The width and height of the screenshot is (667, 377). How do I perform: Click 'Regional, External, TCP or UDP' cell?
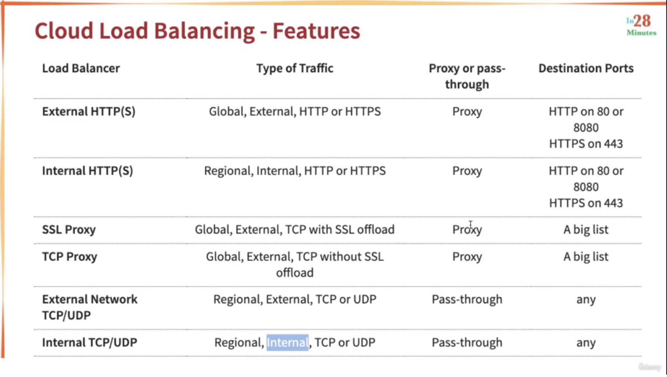(295, 299)
